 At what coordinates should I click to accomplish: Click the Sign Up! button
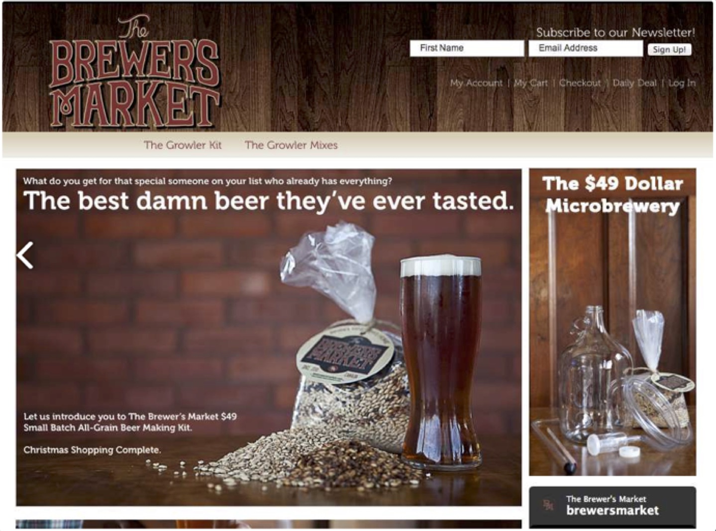[x=669, y=49]
